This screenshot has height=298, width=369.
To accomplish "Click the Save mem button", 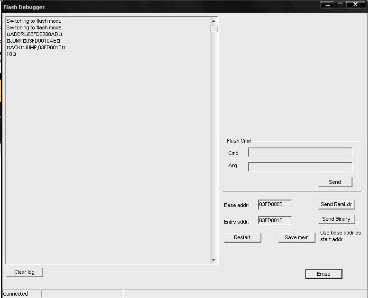I will pyautogui.click(x=296, y=238).
